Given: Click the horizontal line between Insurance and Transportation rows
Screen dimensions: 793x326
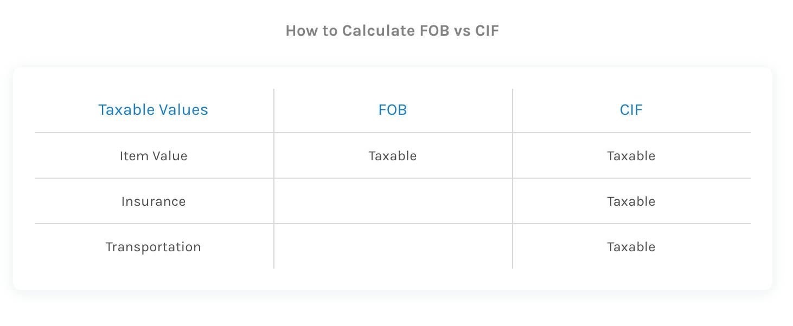Looking at the screenshot, I should click(x=393, y=224).
